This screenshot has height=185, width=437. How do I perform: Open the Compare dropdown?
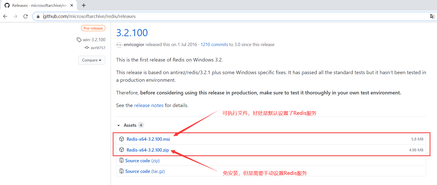pos(91,60)
